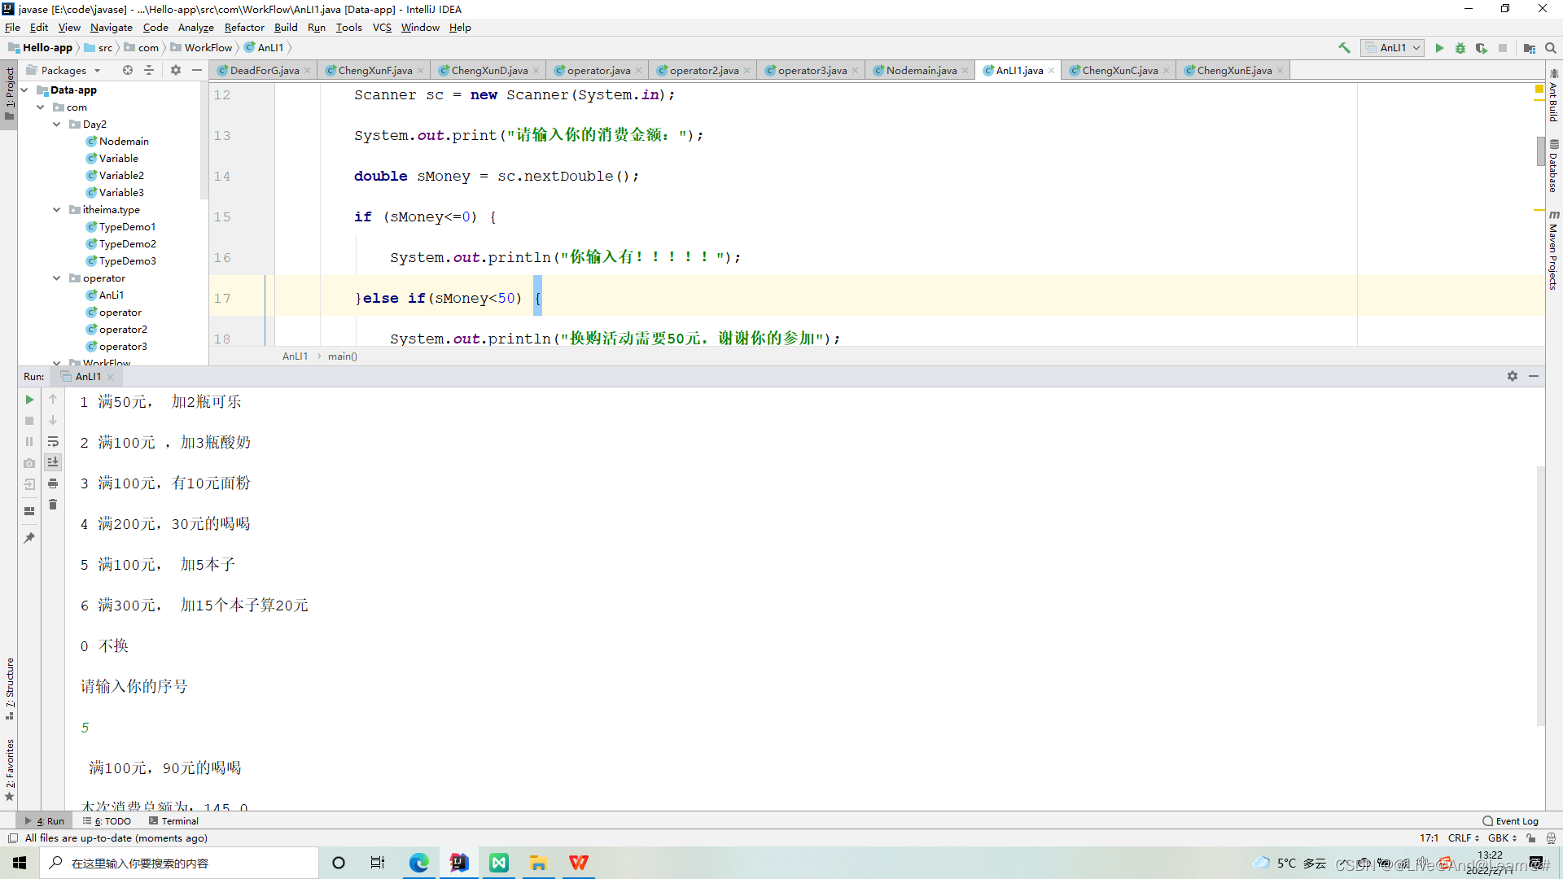Run AnLI1 with Coverage icon
This screenshot has width=1563, height=879.
(1482, 48)
